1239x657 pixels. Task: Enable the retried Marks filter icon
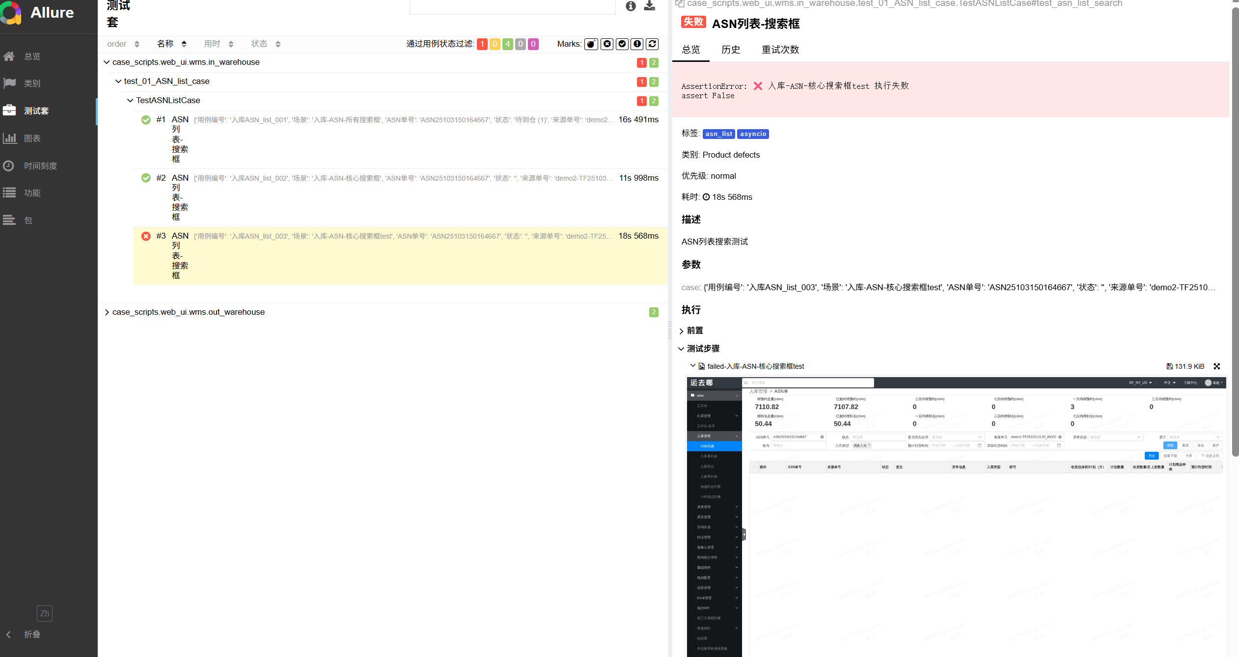point(652,44)
